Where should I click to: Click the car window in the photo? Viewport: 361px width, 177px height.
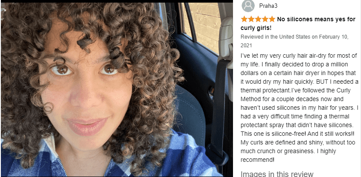202,24
